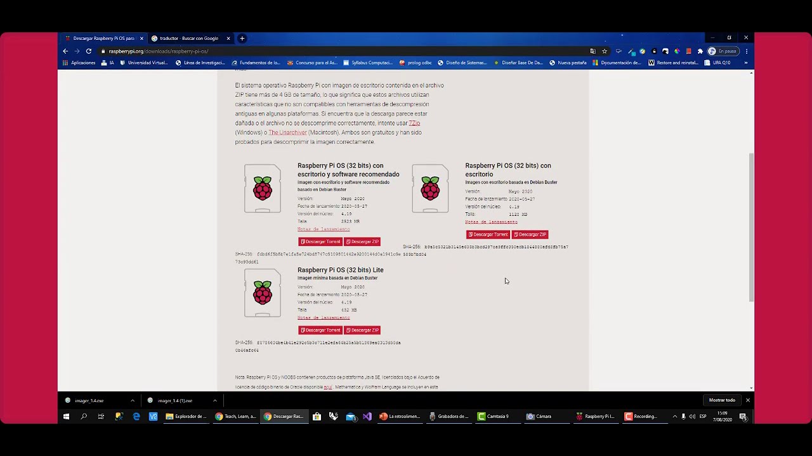
Task: Download Torrent for Raspberry Pi OS Lite
Action: [320, 330]
